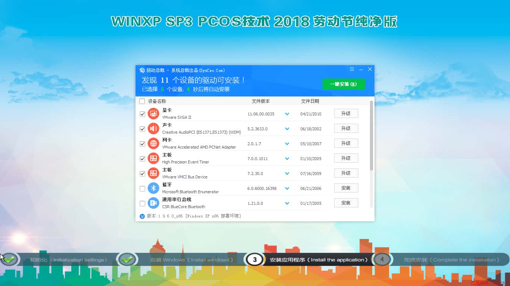Expand version dropdown for 7.2.30.0
510x286 pixels.
(287, 174)
